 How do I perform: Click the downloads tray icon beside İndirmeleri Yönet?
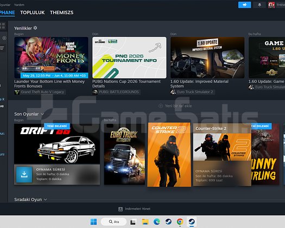click(121, 209)
